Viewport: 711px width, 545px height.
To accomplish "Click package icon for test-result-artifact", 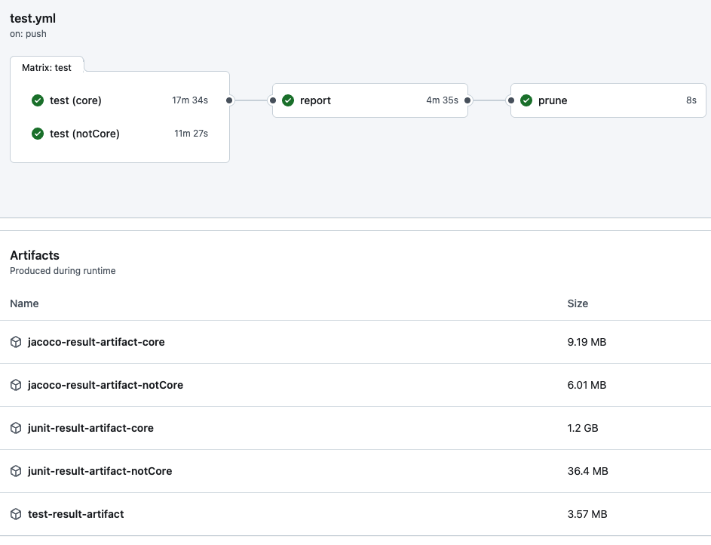I will point(16,514).
